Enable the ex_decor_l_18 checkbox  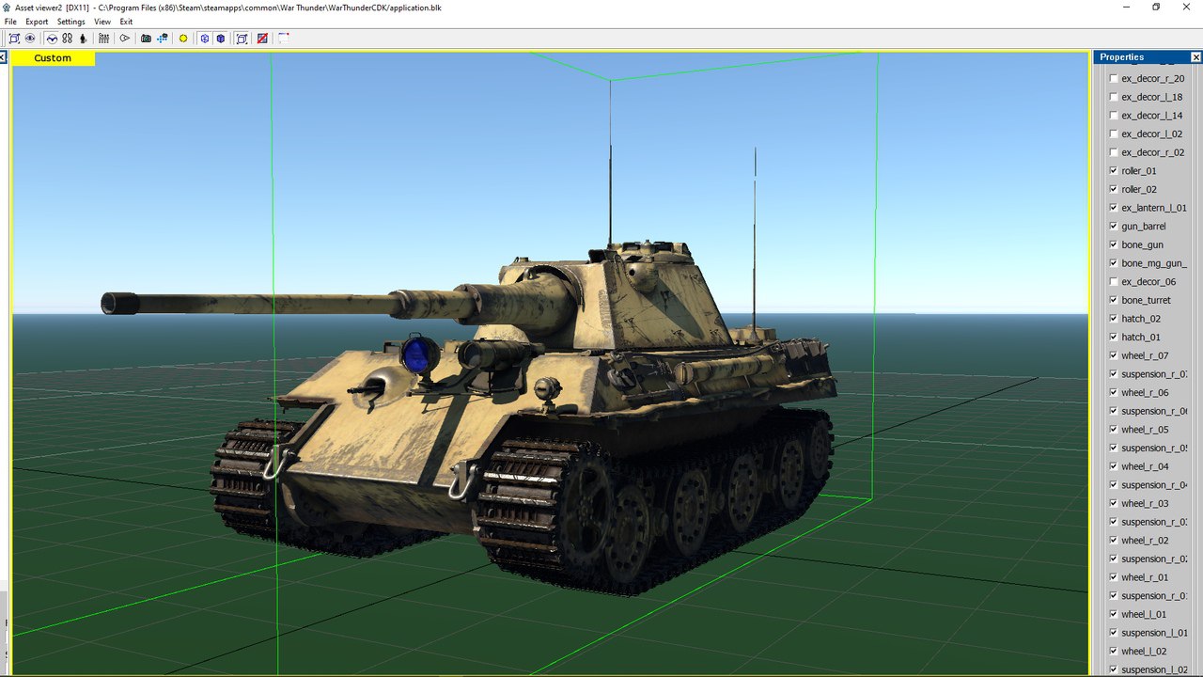coord(1114,97)
